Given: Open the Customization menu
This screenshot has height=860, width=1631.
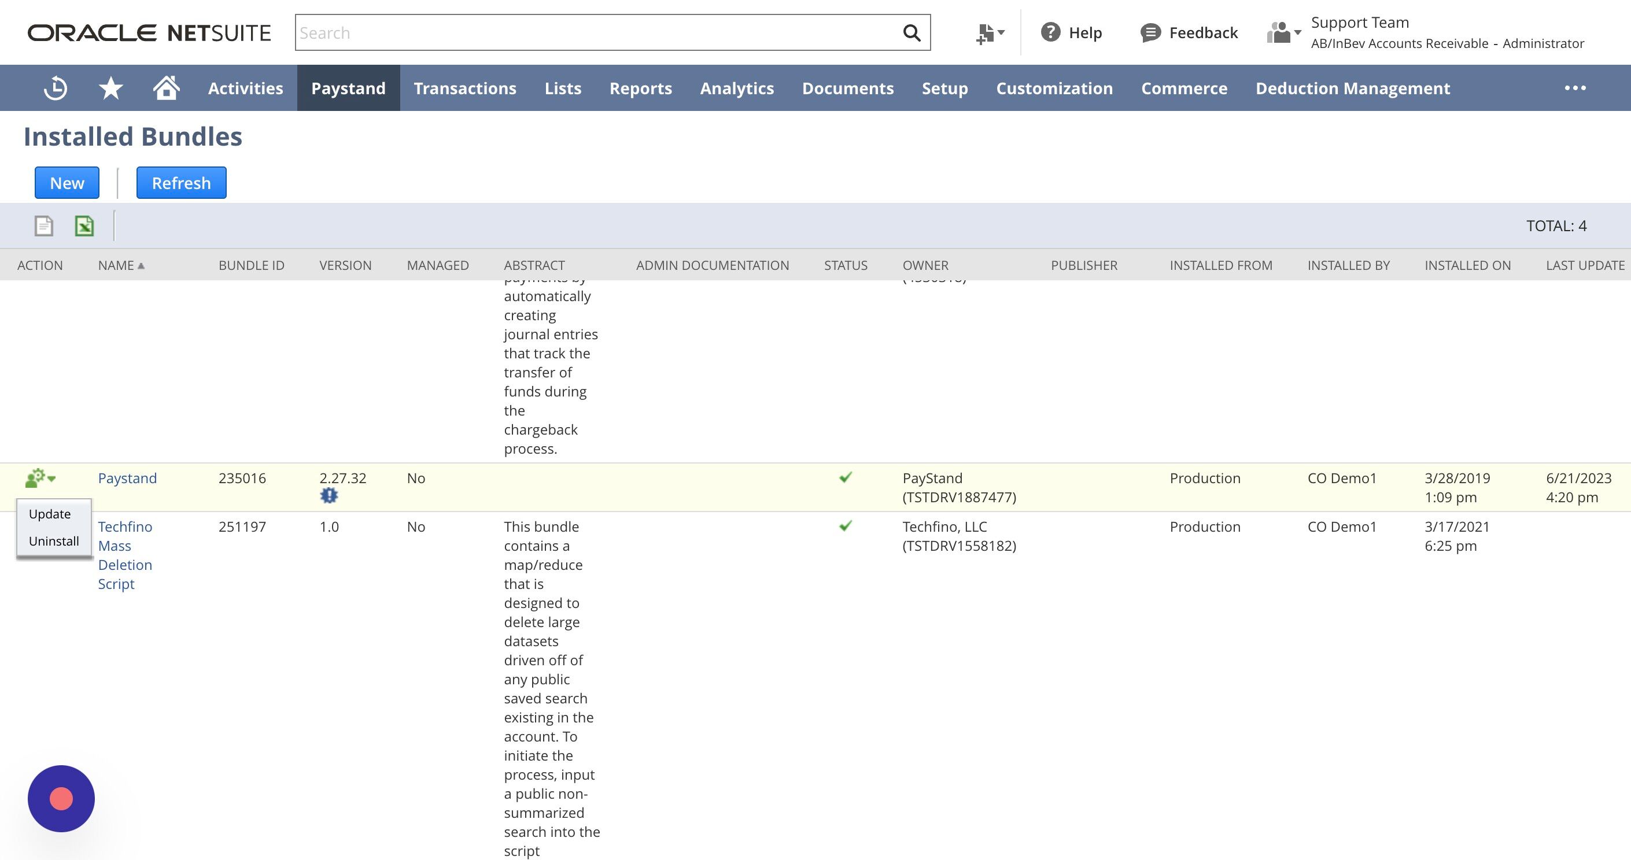Looking at the screenshot, I should pos(1054,88).
